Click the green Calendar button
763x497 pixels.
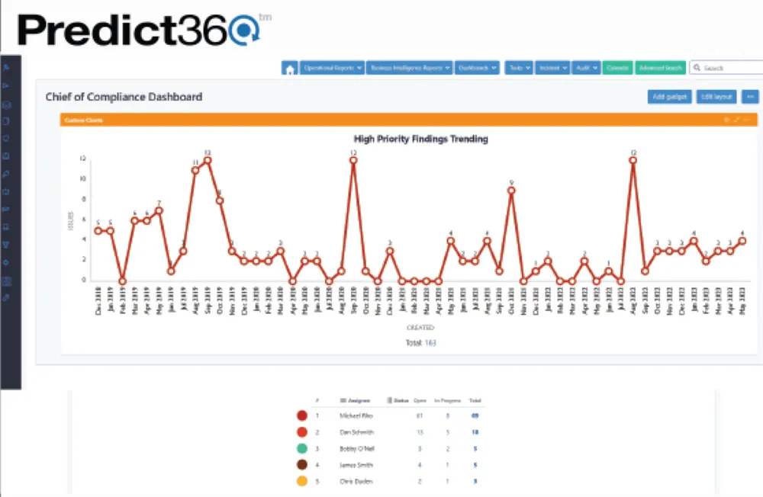(617, 68)
